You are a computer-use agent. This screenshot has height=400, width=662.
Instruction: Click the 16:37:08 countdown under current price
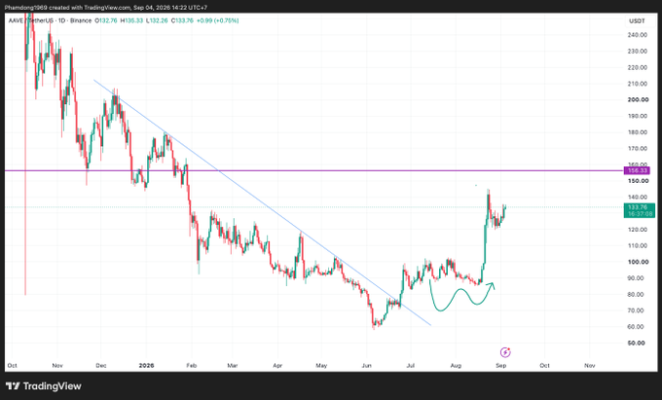click(x=640, y=214)
